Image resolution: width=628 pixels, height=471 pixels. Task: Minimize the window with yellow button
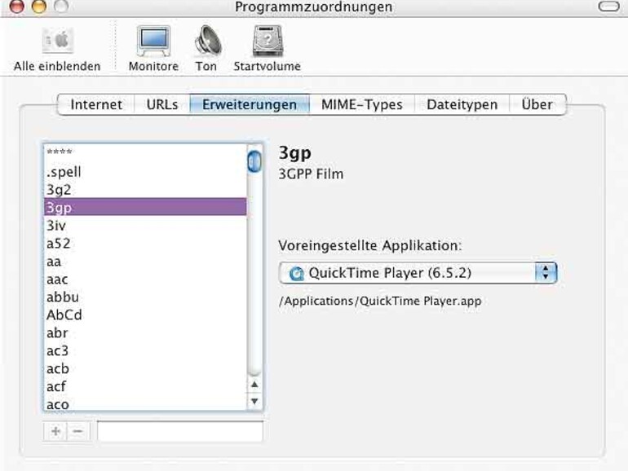(x=39, y=6)
